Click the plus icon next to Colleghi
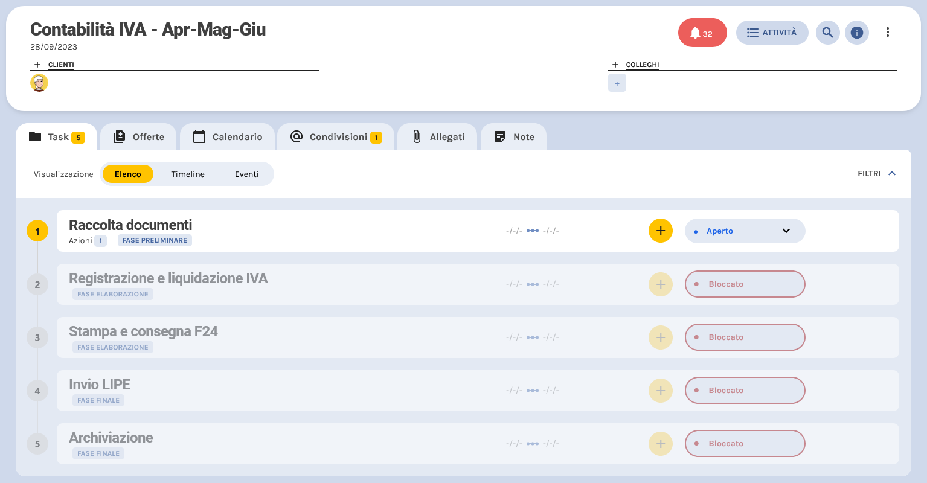The height and width of the screenshot is (483, 927). click(x=615, y=65)
